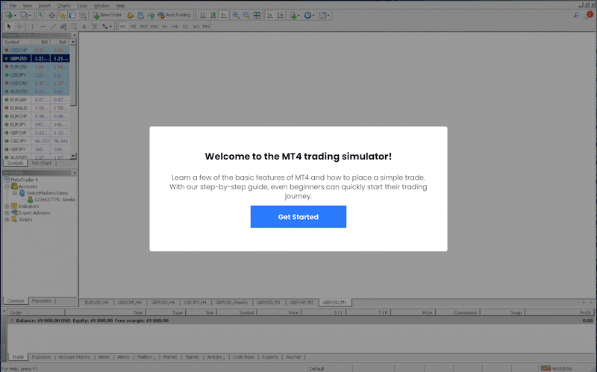
Task: Toggle the Auto Scroll chart icon
Action: pyautogui.click(x=270, y=15)
